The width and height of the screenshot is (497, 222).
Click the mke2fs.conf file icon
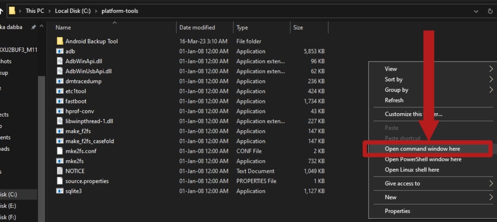coord(59,151)
